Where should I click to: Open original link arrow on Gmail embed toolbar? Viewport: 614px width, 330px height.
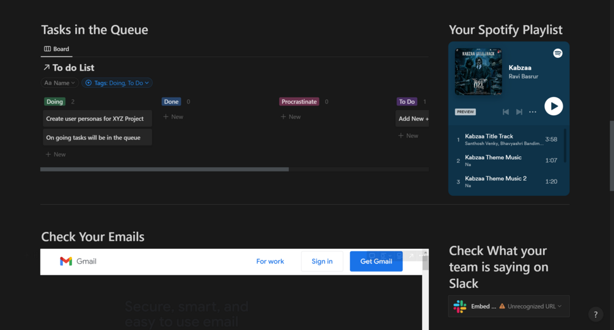(411, 256)
